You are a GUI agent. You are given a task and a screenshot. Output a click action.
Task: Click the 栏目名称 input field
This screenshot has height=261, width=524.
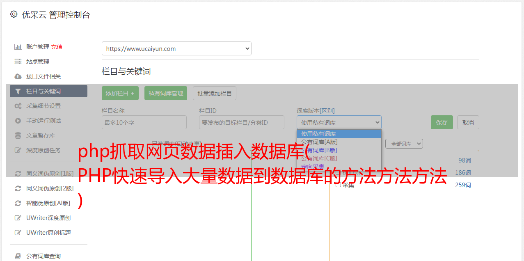point(144,122)
